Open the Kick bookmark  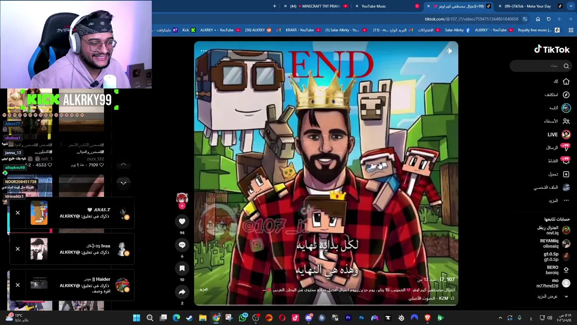tap(189, 30)
